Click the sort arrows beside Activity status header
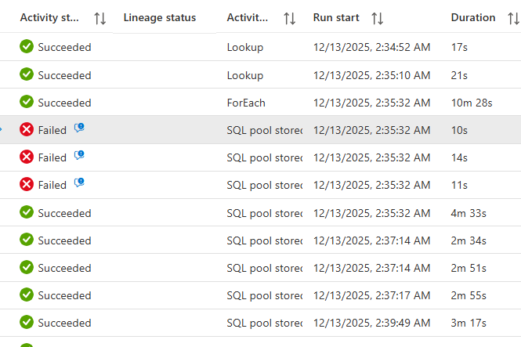Viewport: 521px width, 347px height. click(99, 18)
